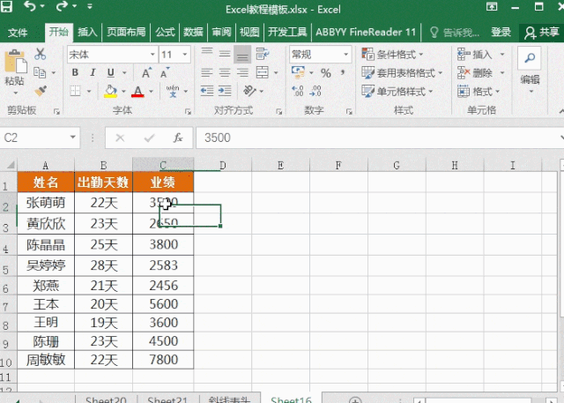This screenshot has height=403, width=564.
Task: Apply percent style with % icon
Action: pyautogui.click(x=326, y=73)
